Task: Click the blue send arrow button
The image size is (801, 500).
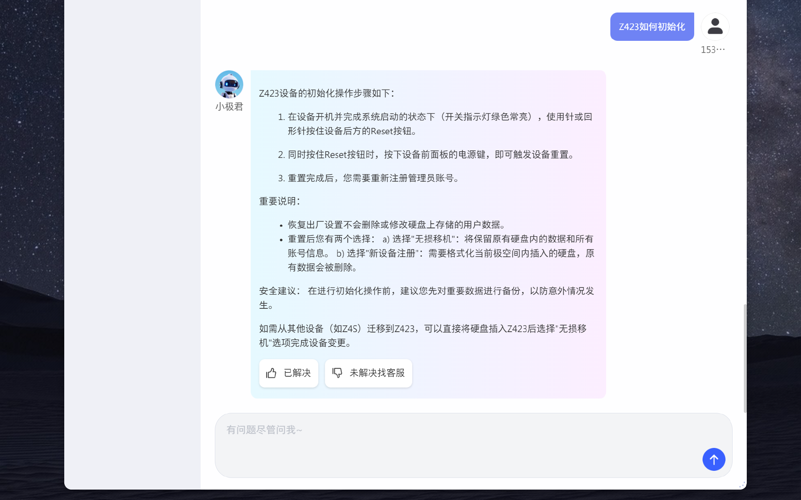Action: (713, 459)
